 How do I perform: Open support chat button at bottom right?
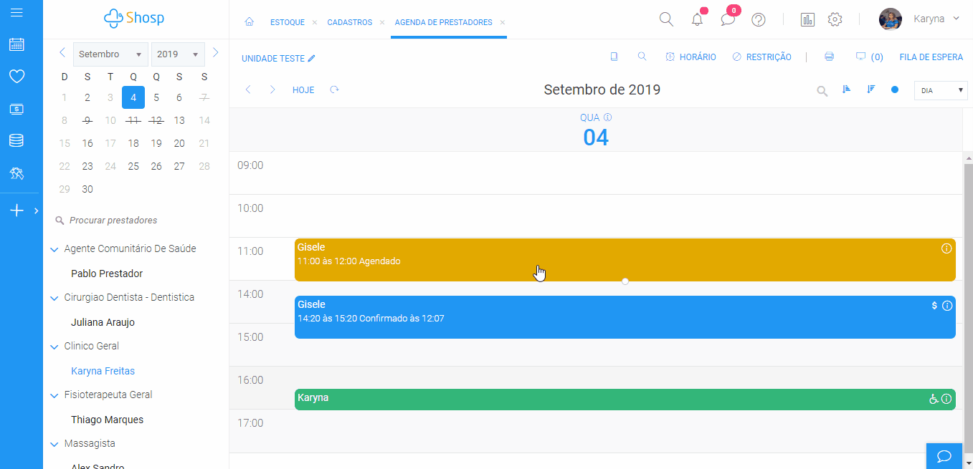tap(944, 456)
